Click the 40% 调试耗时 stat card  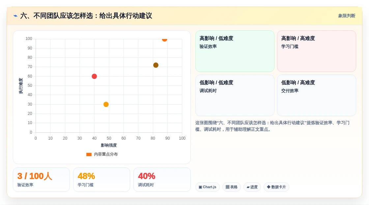coord(162,180)
